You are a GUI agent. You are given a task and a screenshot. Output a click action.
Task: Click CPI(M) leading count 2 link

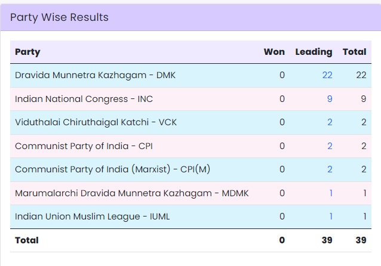(x=330, y=169)
